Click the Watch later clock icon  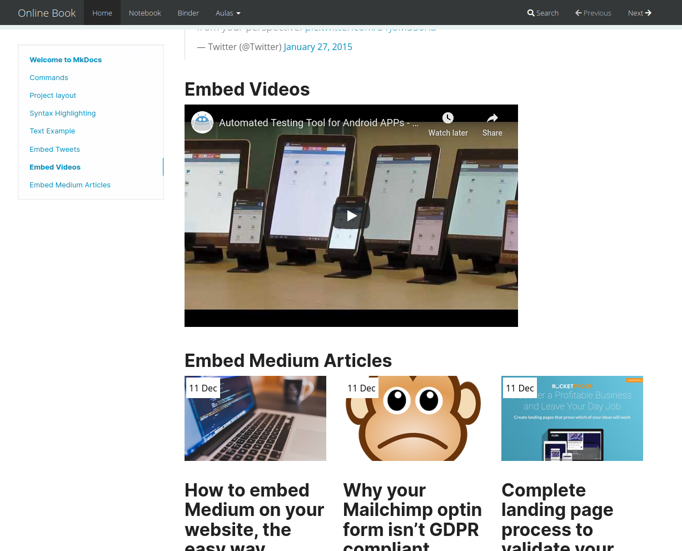pos(448,118)
